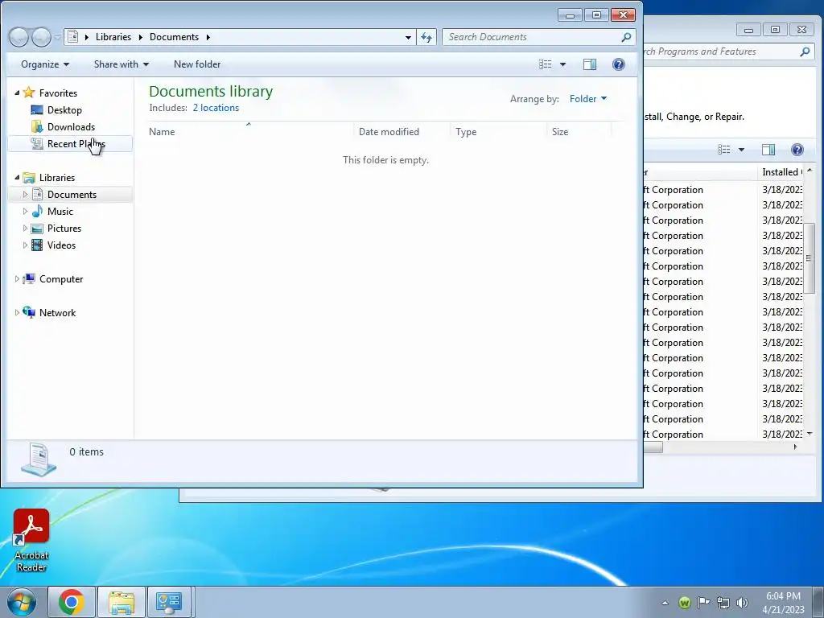Click the Favorites star icon
This screenshot has width=824, height=618.
click(29, 93)
